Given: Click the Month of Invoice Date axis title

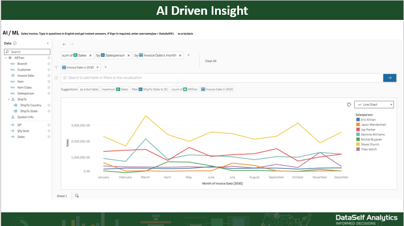Looking at the screenshot, I should [222, 184].
